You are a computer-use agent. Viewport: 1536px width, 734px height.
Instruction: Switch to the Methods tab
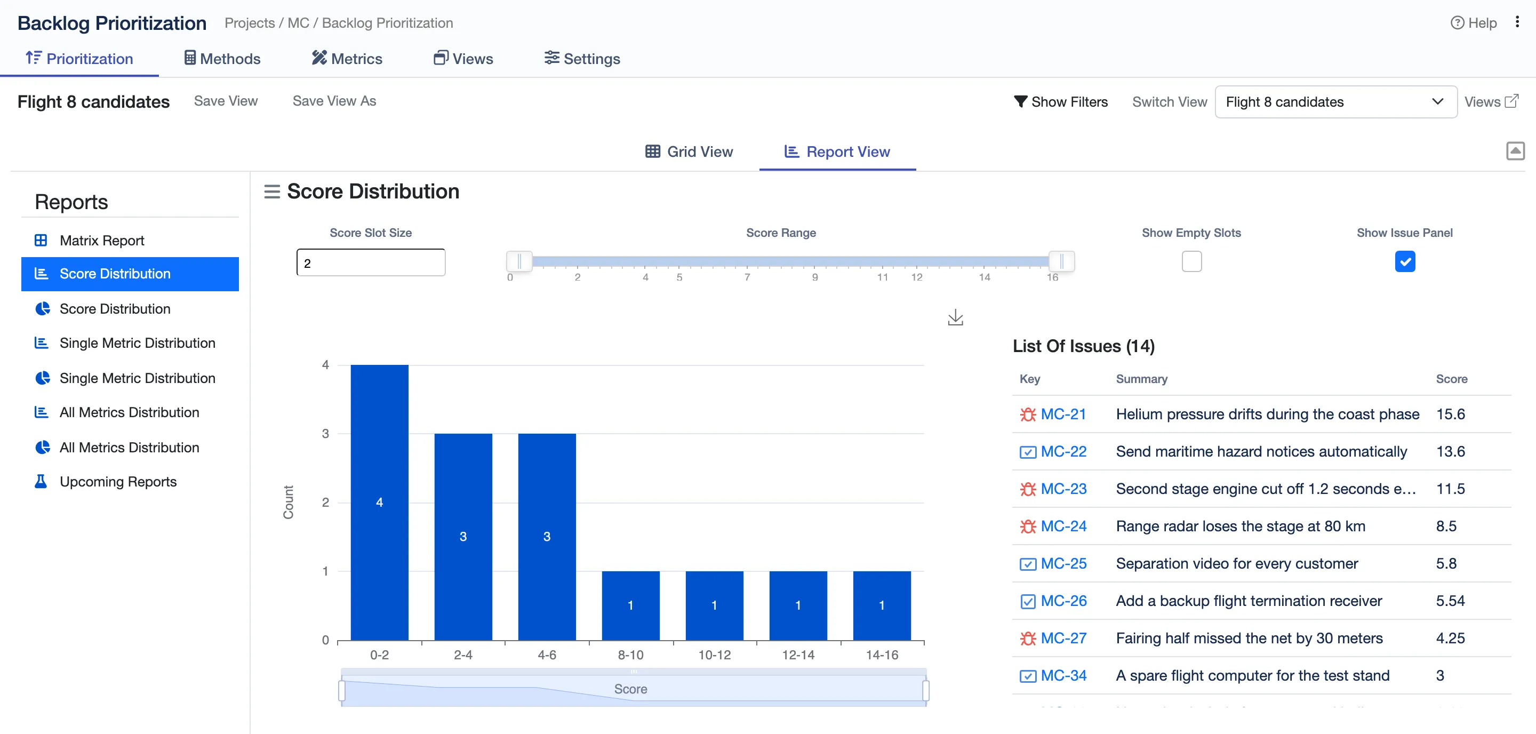(222, 59)
